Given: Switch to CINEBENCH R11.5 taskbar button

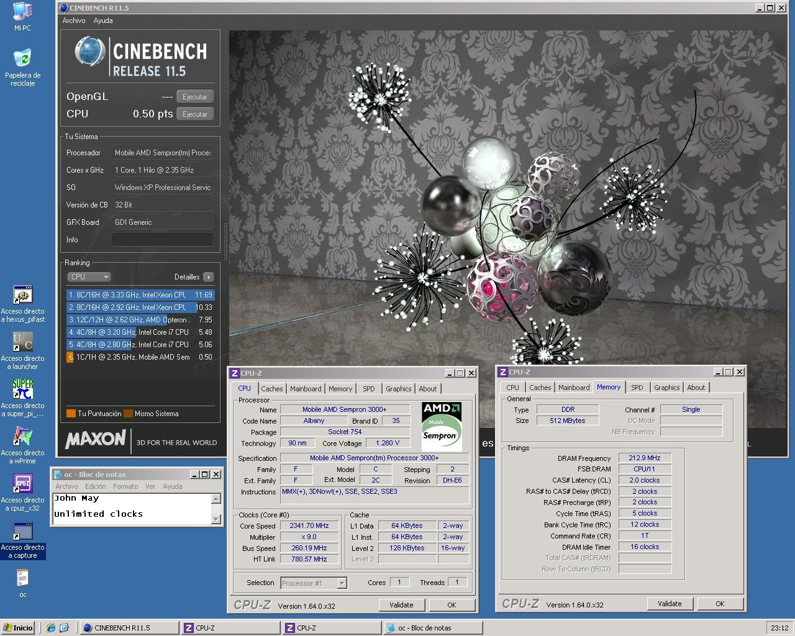Looking at the screenshot, I should click(x=129, y=628).
